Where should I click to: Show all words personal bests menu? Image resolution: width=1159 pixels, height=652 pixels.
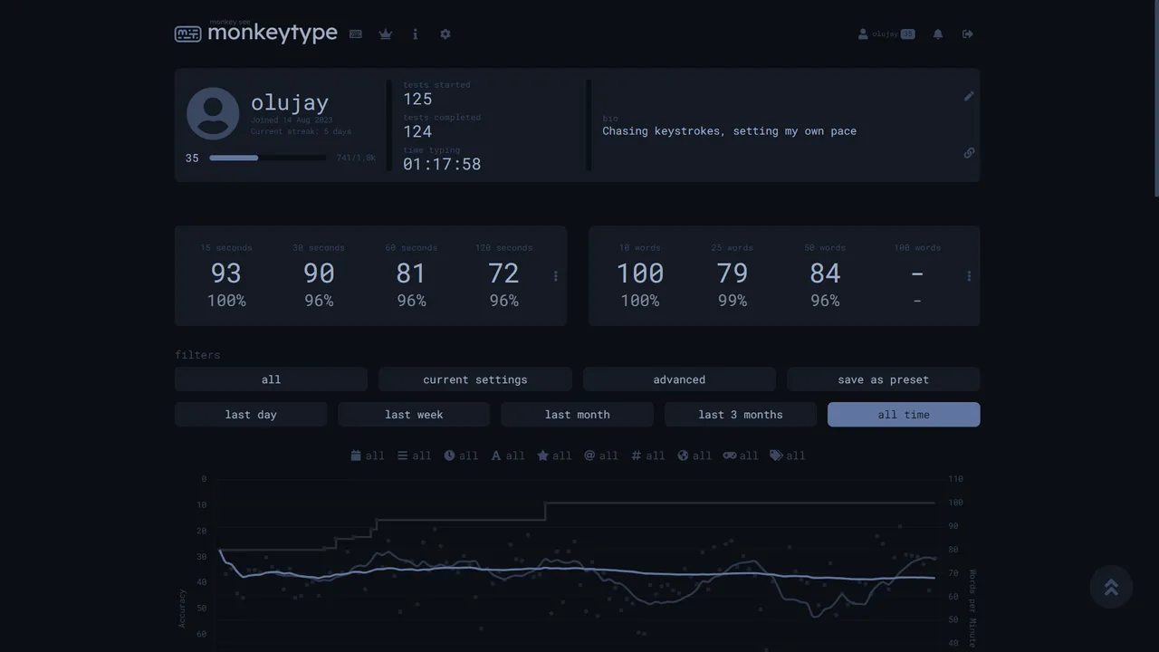[969, 276]
